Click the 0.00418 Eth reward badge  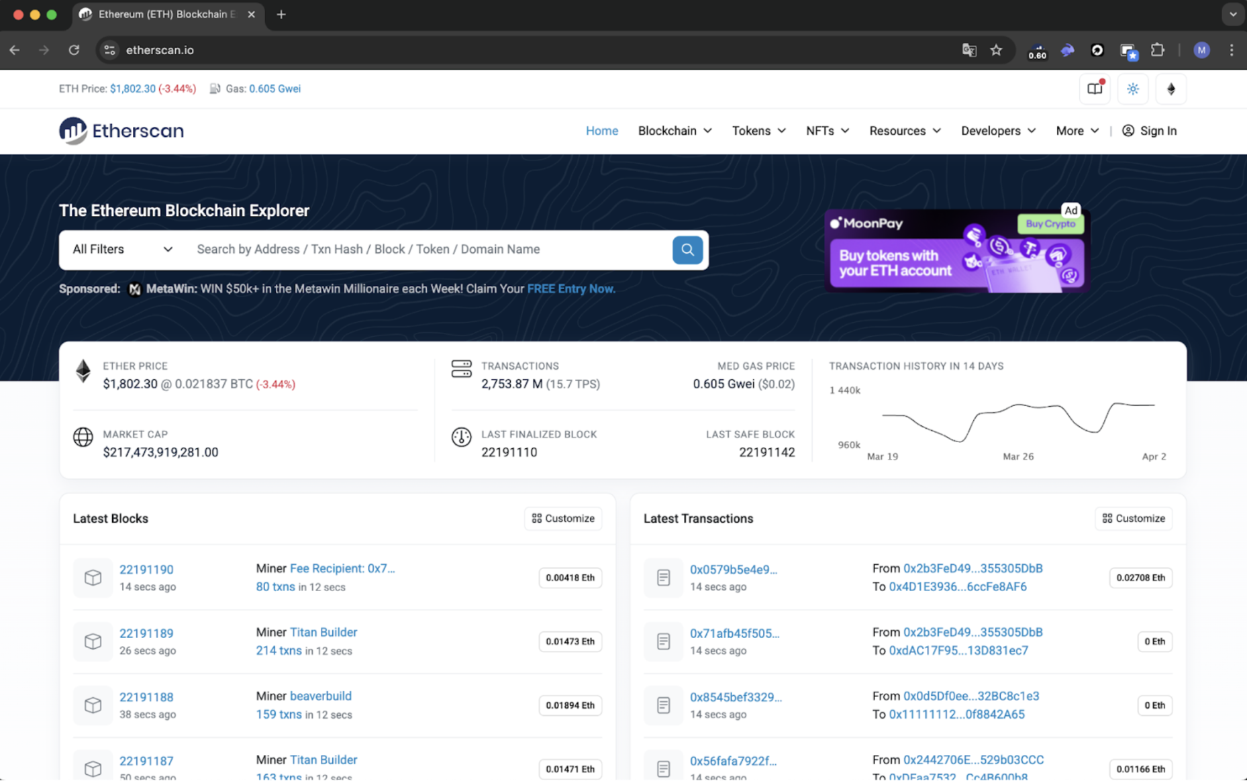(x=570, y=578)
